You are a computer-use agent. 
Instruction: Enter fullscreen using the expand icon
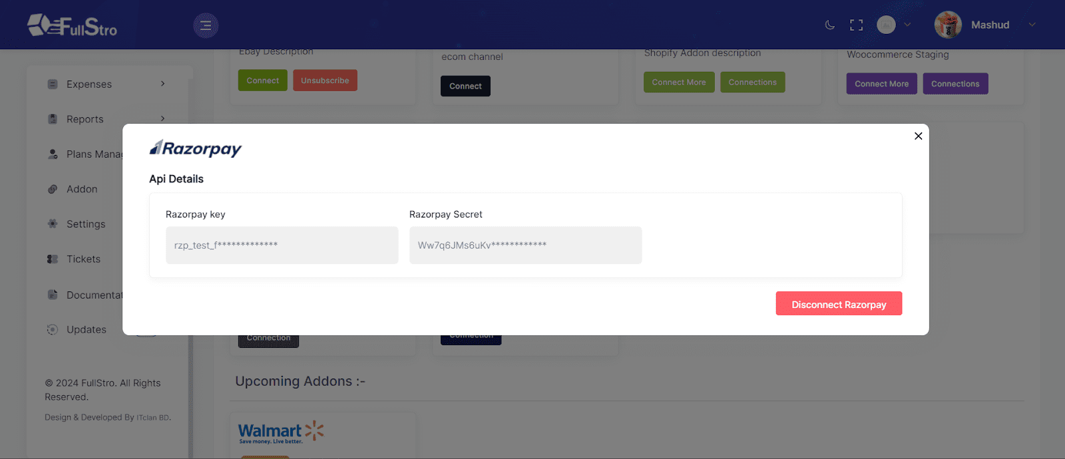point(856,25)
